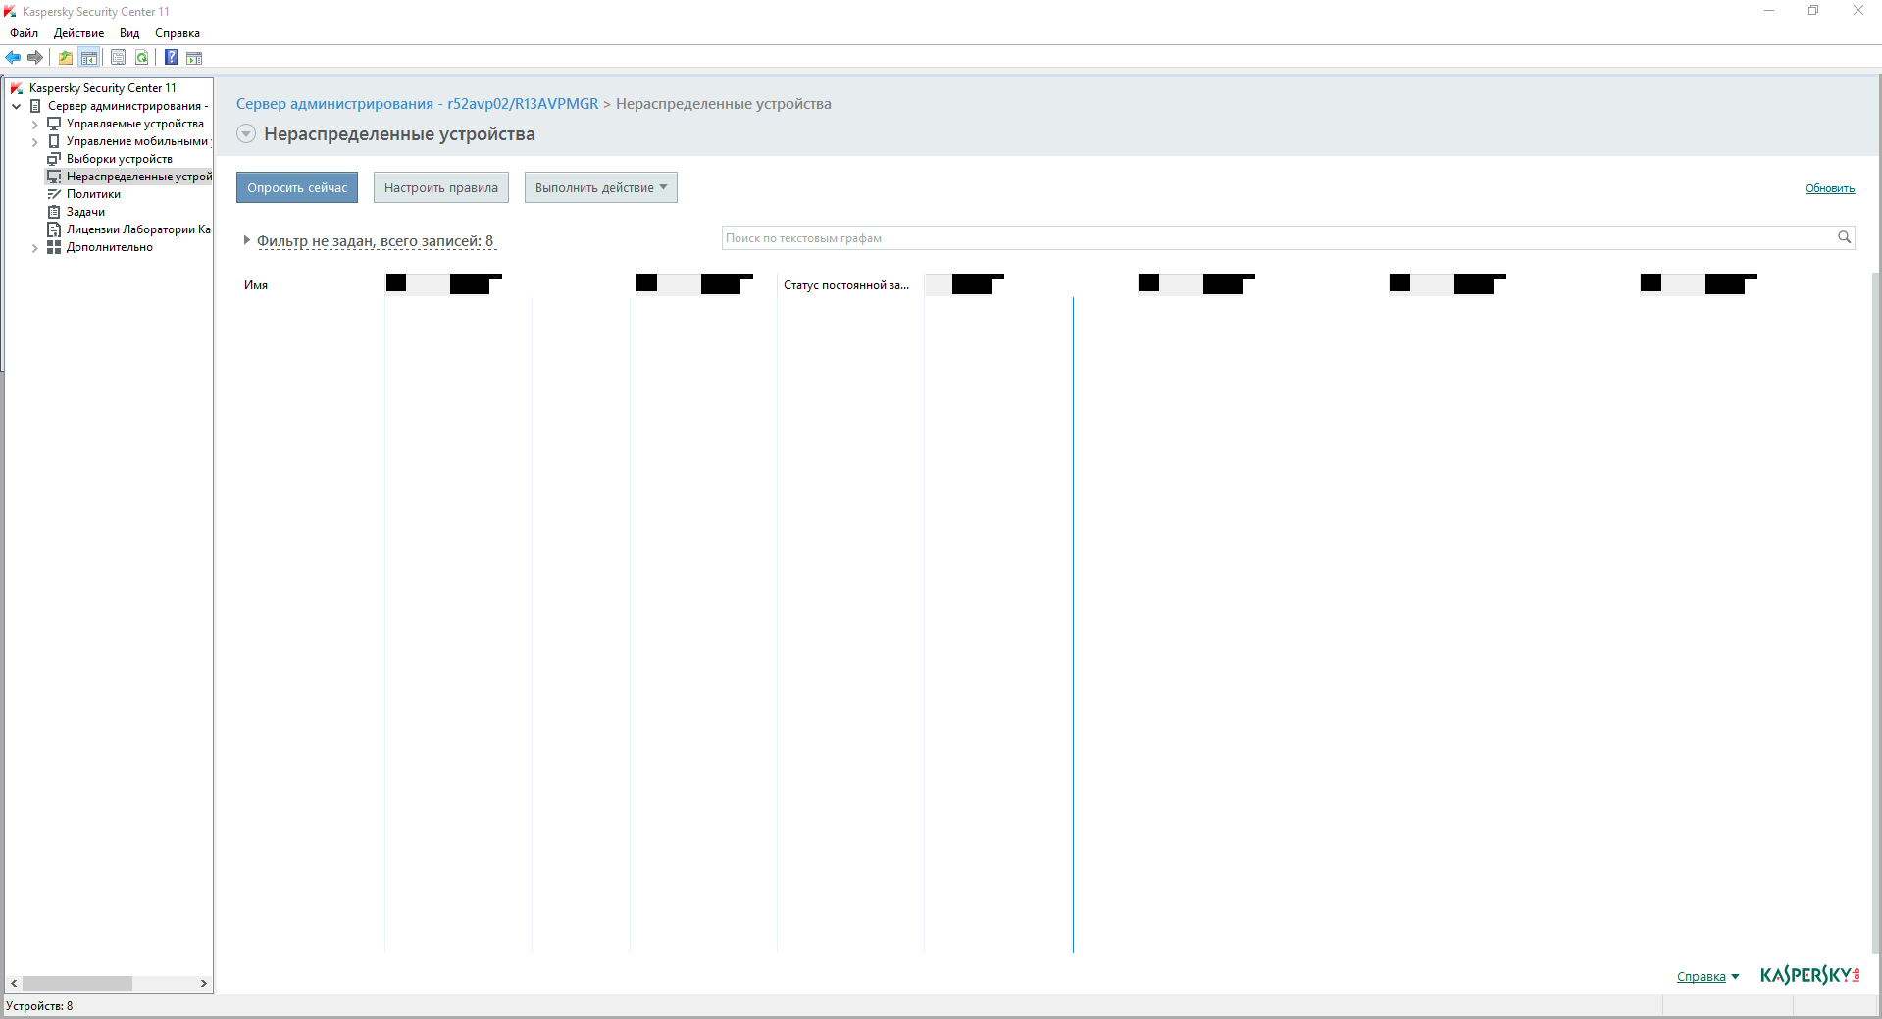Click the Выборки устройств icon
Viewport: 1882px width, 1019px height.
click(54, 159)
